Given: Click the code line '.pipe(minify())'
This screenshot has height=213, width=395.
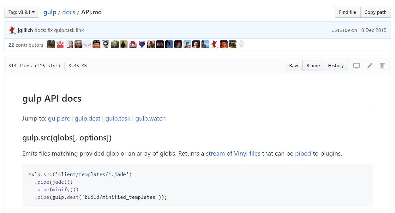Looking at the screenshot, I should click(57, 189).
